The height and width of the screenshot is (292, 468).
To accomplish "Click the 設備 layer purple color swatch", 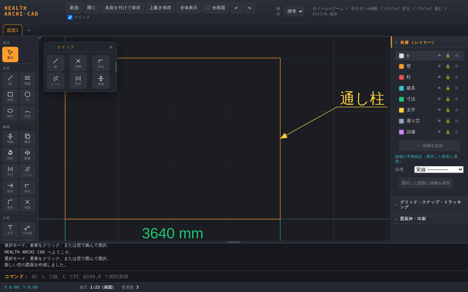I will coord(401,132).
